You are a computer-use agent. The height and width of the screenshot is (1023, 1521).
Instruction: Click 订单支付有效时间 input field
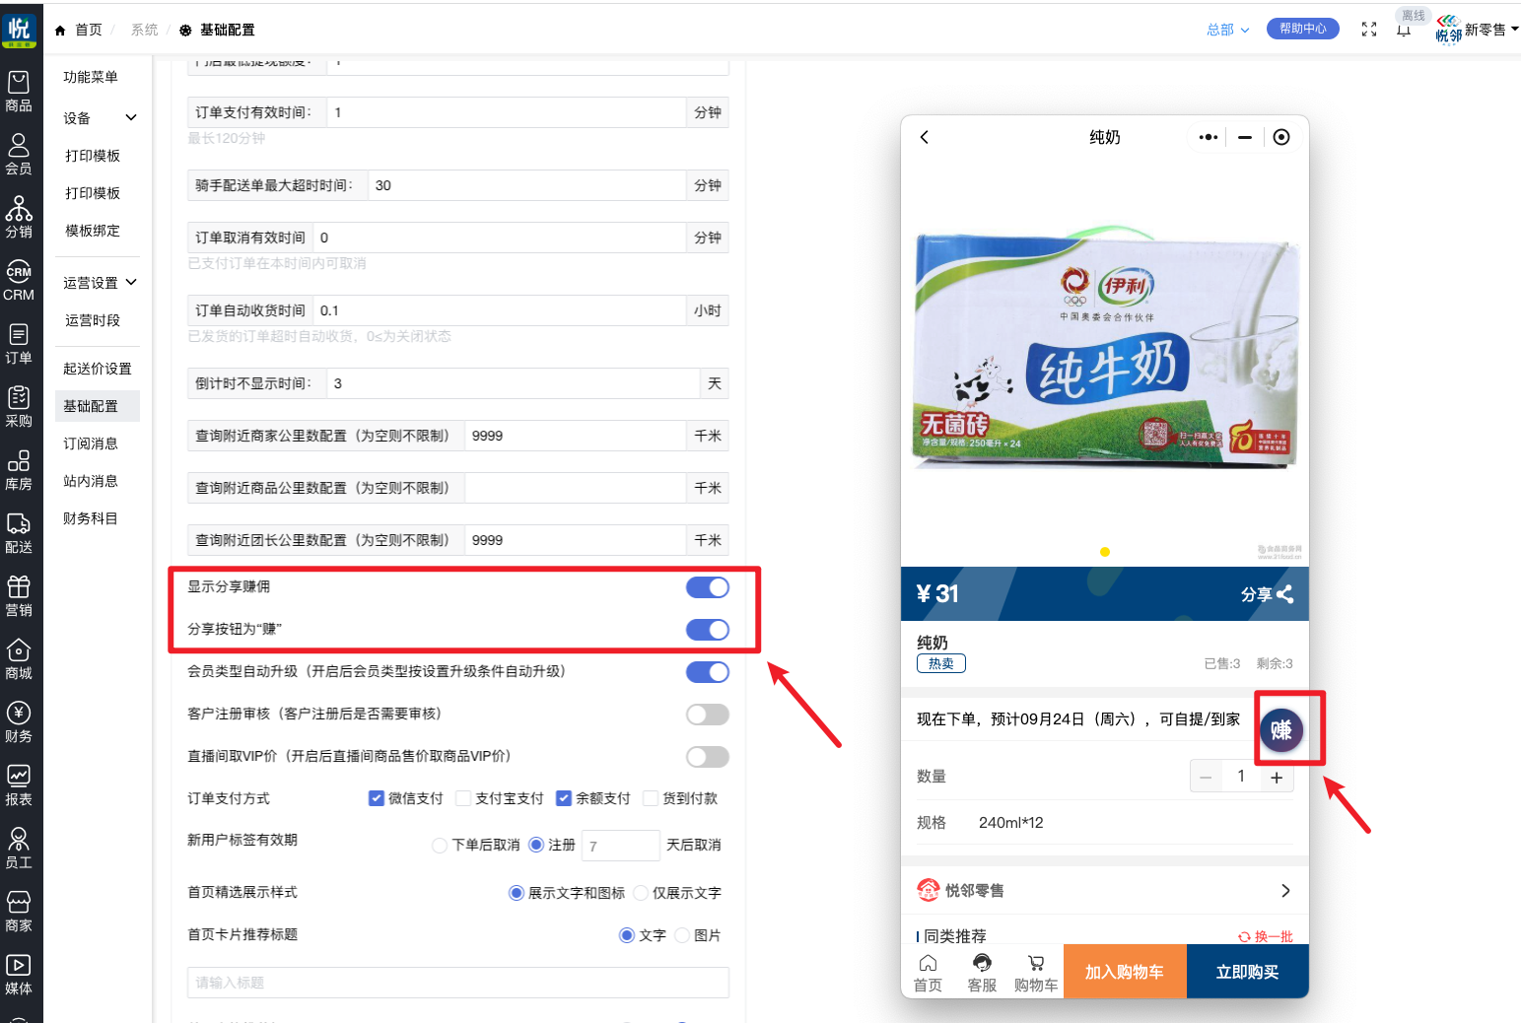[506, 112]
